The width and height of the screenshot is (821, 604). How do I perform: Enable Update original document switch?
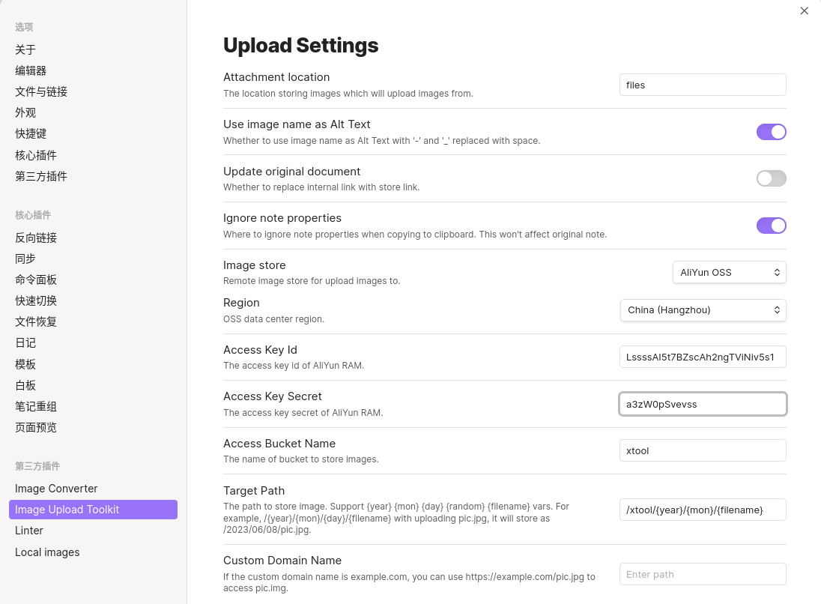(x=771, y=178)
